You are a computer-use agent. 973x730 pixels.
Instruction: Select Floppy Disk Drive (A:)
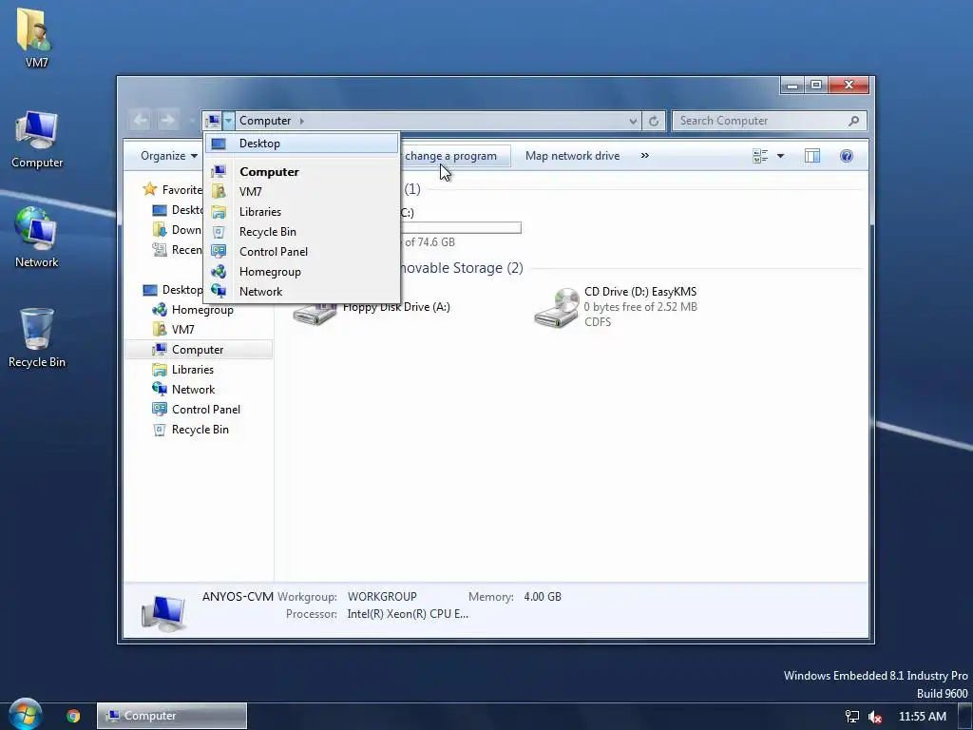tap(396, 307)
